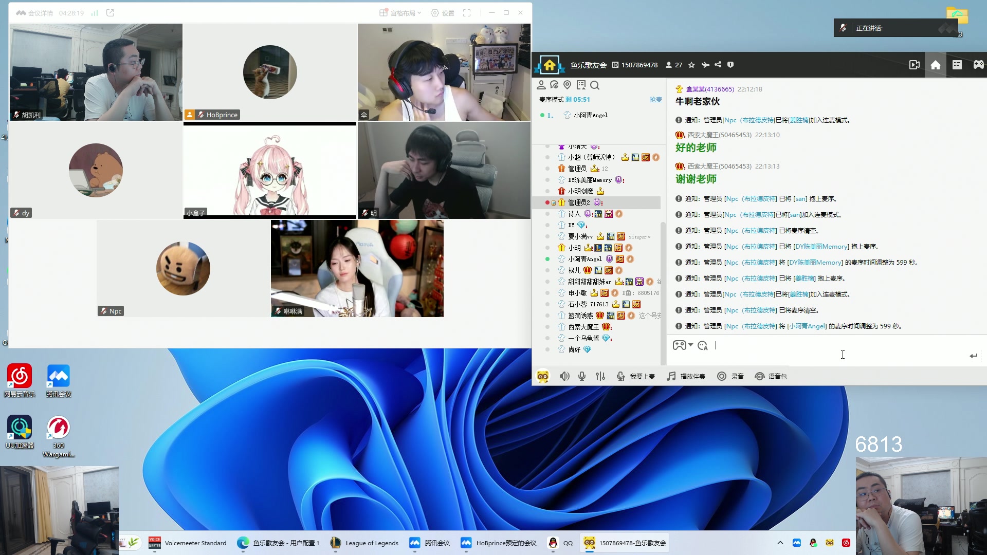Viewport: 987px width, 555px height.
Task: Click 我要上麦 button
Action: [x=636, y=377]
